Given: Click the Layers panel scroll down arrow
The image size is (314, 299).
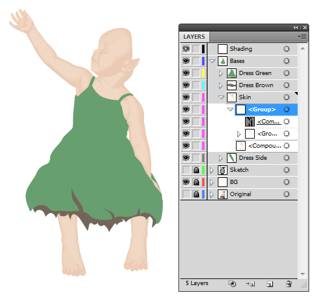Looking at the screenshot, I should [303, 274].
